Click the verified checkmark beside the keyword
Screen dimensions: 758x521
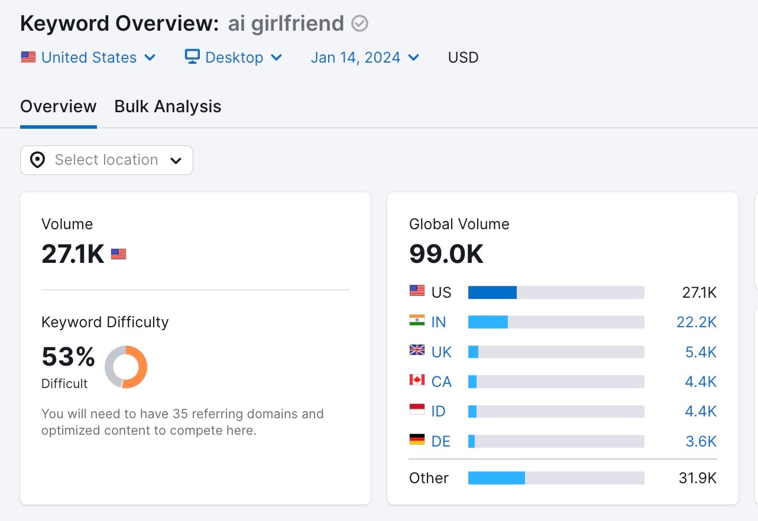[360, 23]
